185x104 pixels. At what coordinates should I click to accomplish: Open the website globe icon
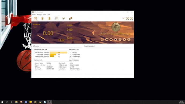coord(102,39)
